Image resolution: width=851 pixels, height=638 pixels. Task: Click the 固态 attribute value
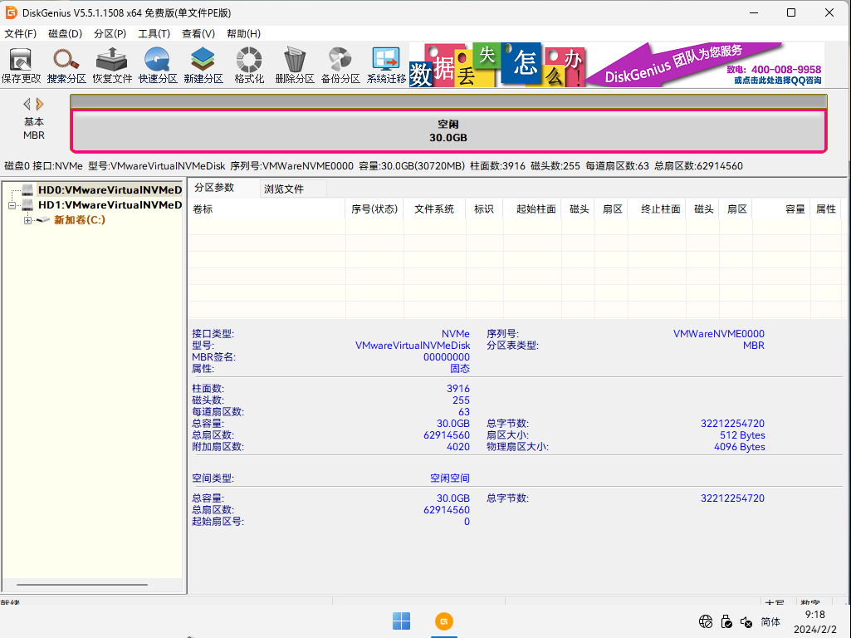460,369
